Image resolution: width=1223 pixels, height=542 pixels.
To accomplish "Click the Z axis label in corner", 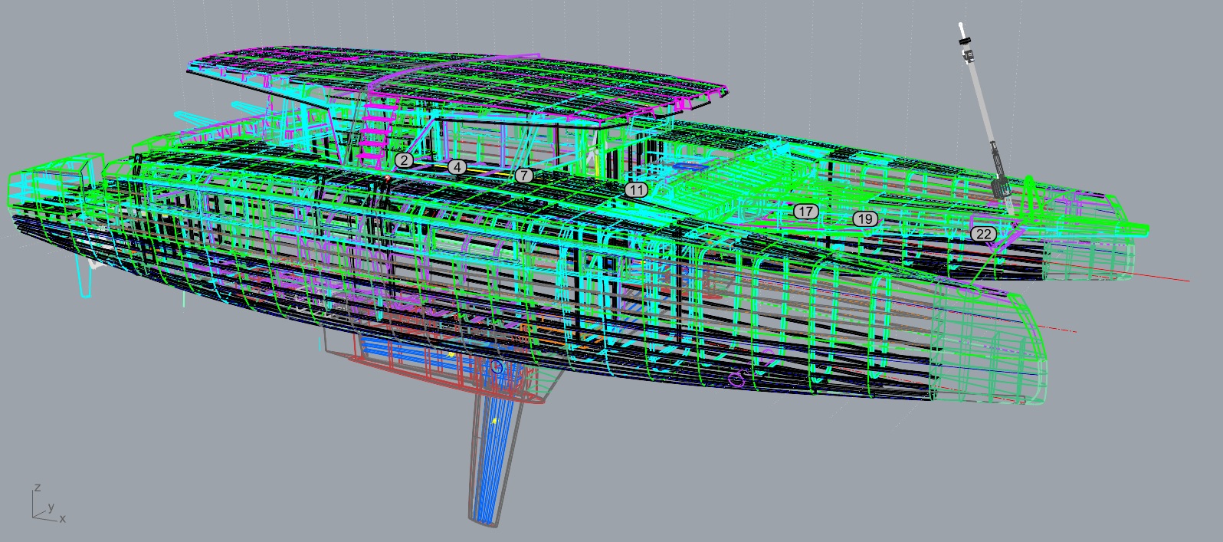I will (x=37, y=488).
